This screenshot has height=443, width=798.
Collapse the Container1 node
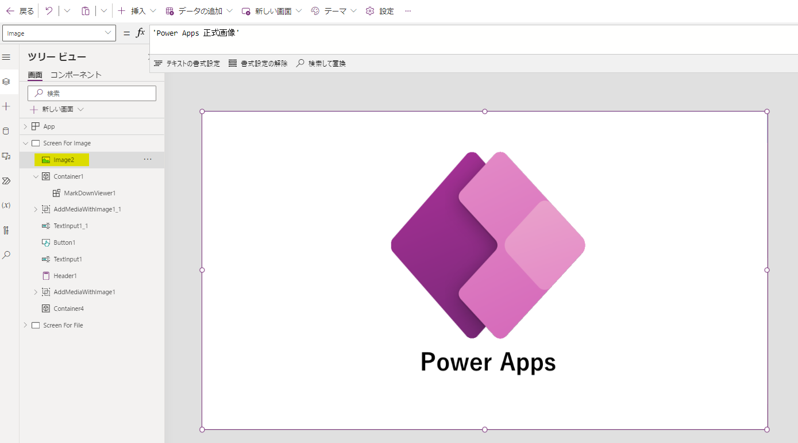click(x=36, y=176)
